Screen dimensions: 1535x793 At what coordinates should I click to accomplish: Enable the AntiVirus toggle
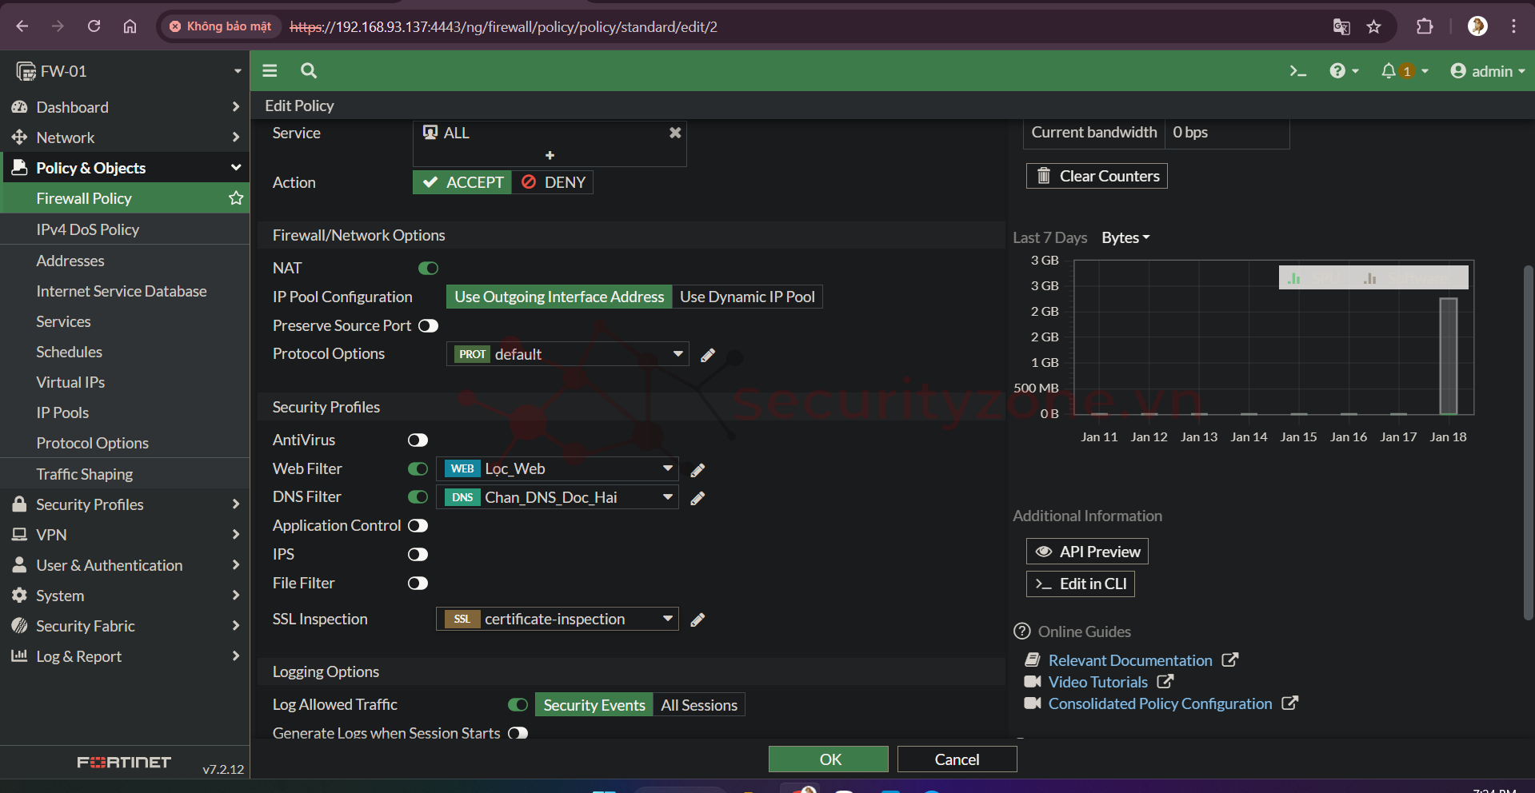pos(418,440)
